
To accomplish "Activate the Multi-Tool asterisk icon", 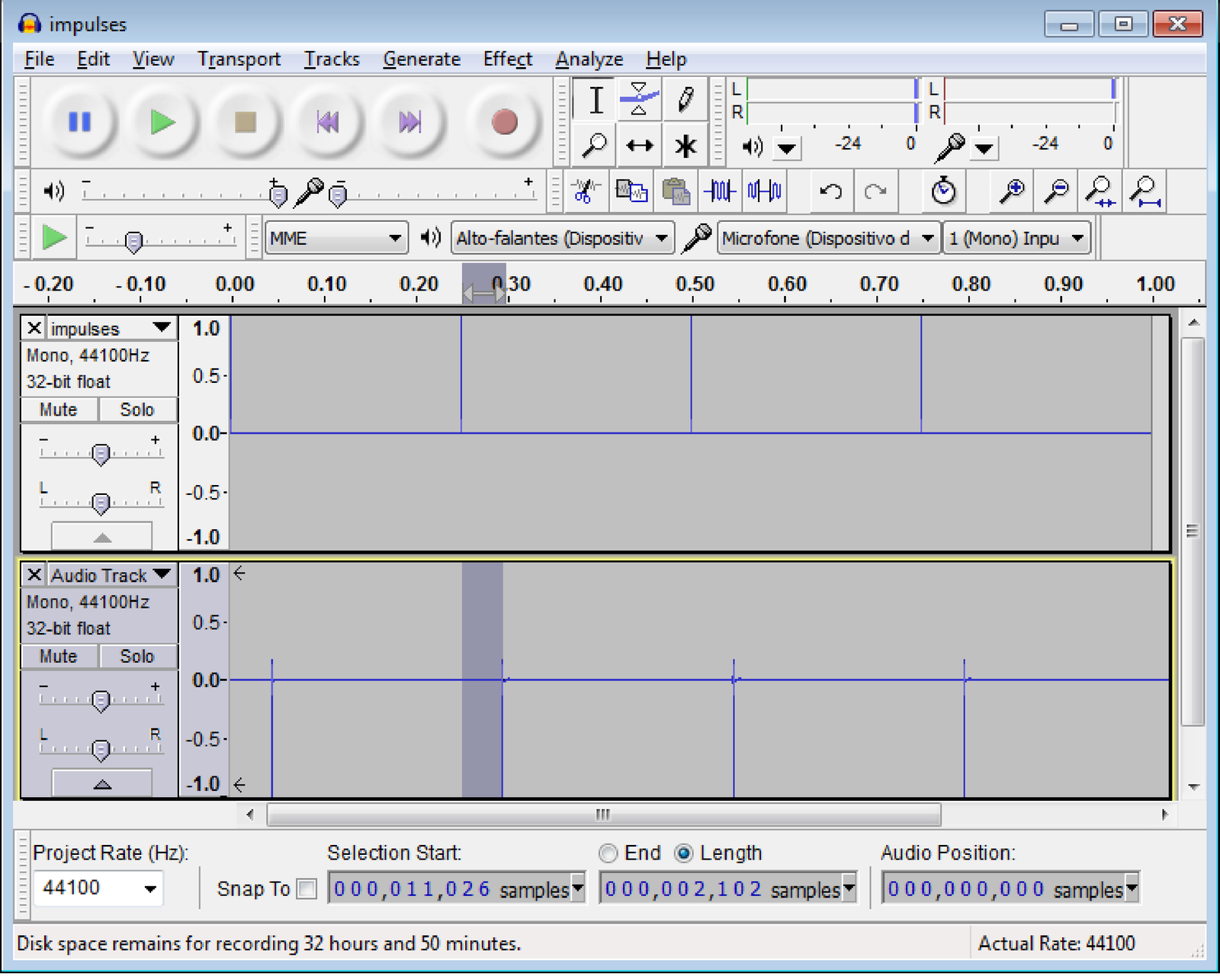I will pyautogui.click(x=685, y=146).
